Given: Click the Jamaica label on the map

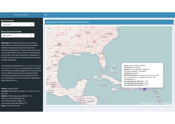Looking at the screenshot, I should (114, 91).
